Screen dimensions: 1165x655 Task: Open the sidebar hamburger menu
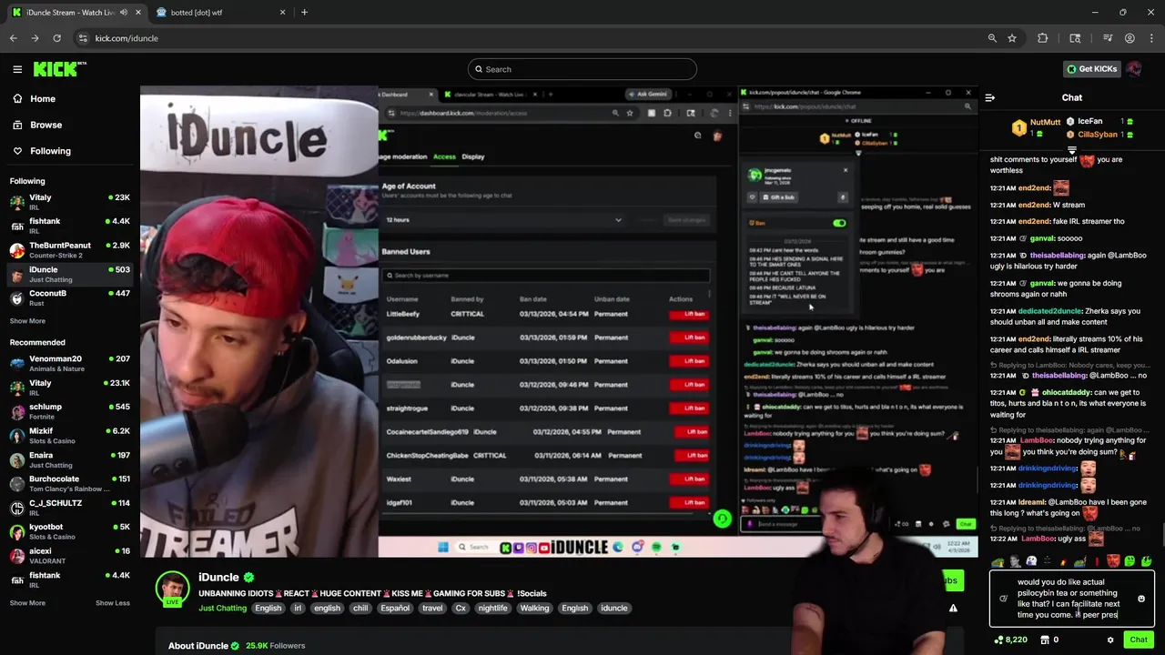click(x=17, y=69)
